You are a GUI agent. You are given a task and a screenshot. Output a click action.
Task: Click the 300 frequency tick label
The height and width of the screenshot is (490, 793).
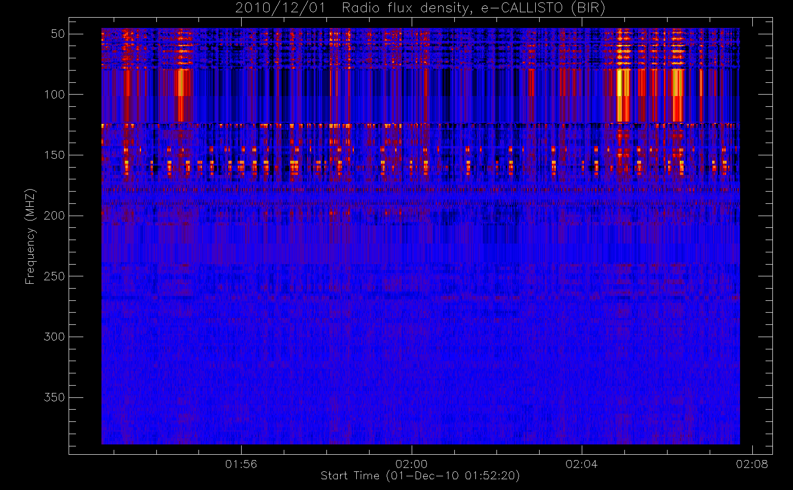54,337
